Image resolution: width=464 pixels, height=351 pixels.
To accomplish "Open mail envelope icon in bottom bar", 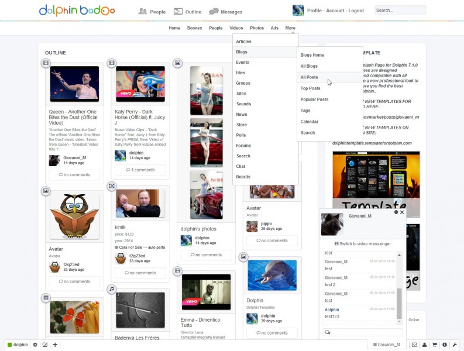I will coord(415,345).
